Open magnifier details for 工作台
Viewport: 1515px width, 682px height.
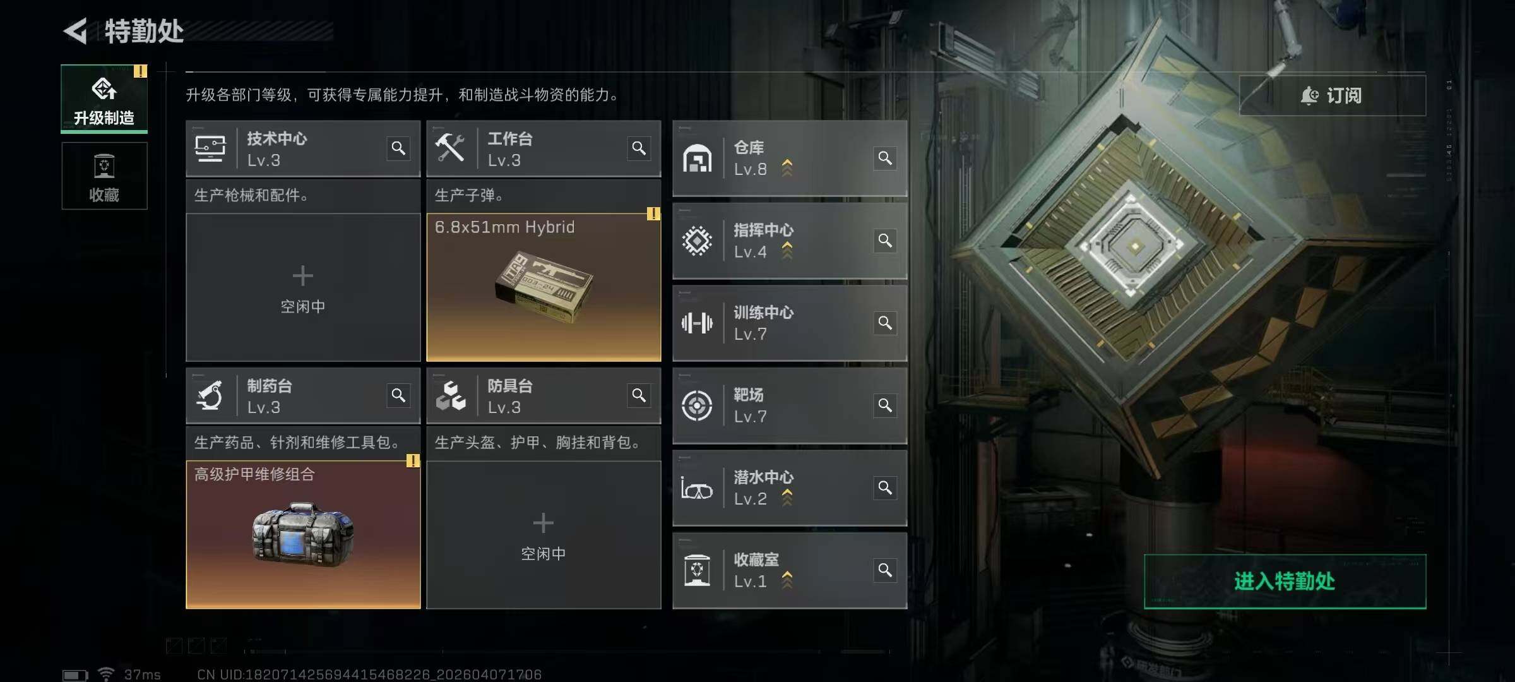coord(639,148)
